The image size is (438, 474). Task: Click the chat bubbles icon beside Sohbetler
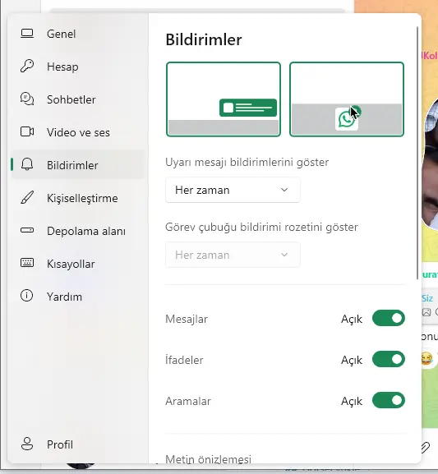[x=27, y=99]
